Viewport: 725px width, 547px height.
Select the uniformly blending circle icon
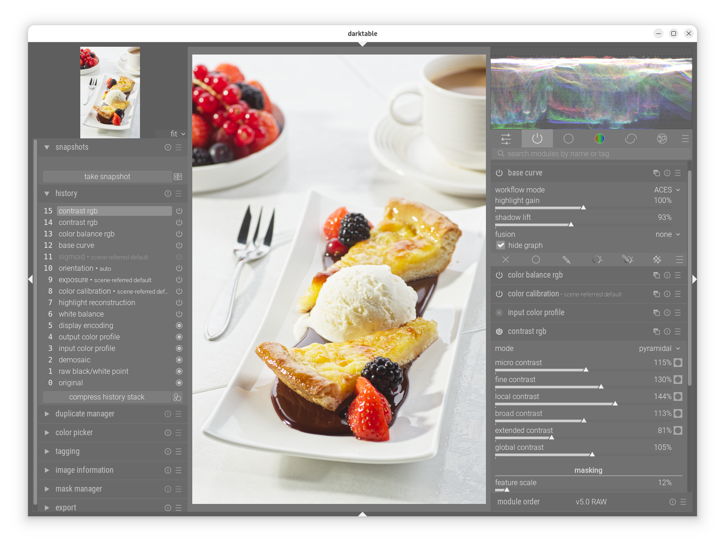[535, 260]
